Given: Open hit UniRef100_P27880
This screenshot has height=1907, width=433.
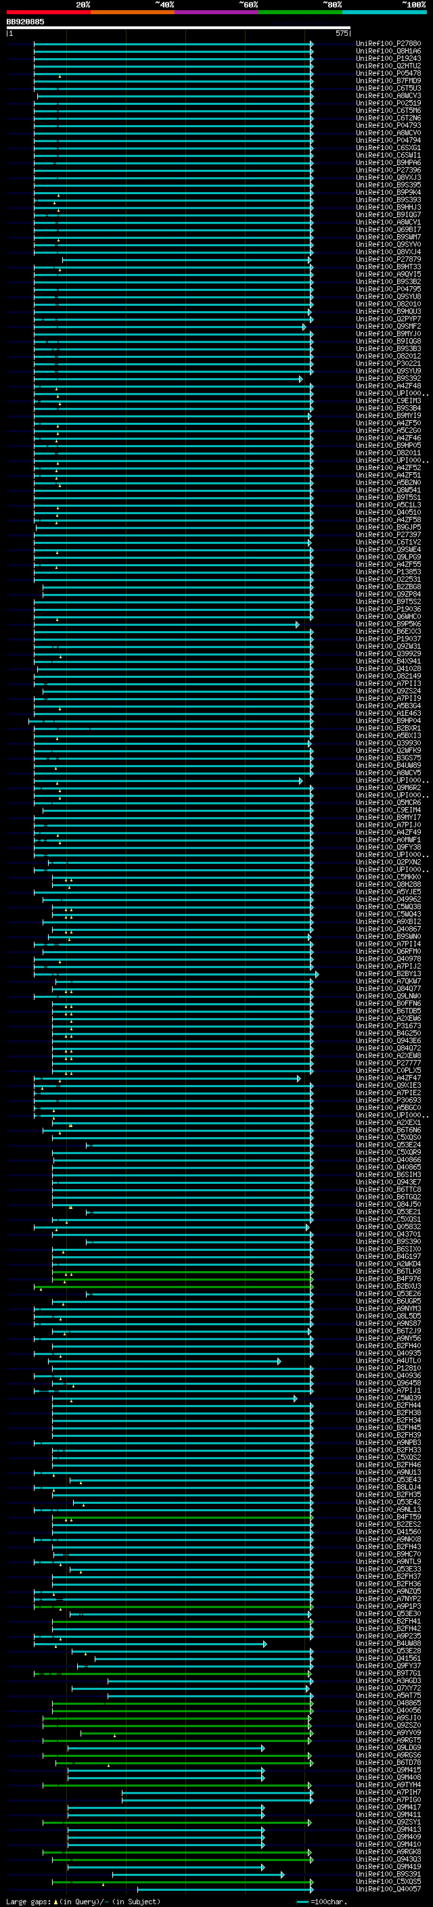Looking at the screenshot, I should pyautogui.click(x=388, y=44).
